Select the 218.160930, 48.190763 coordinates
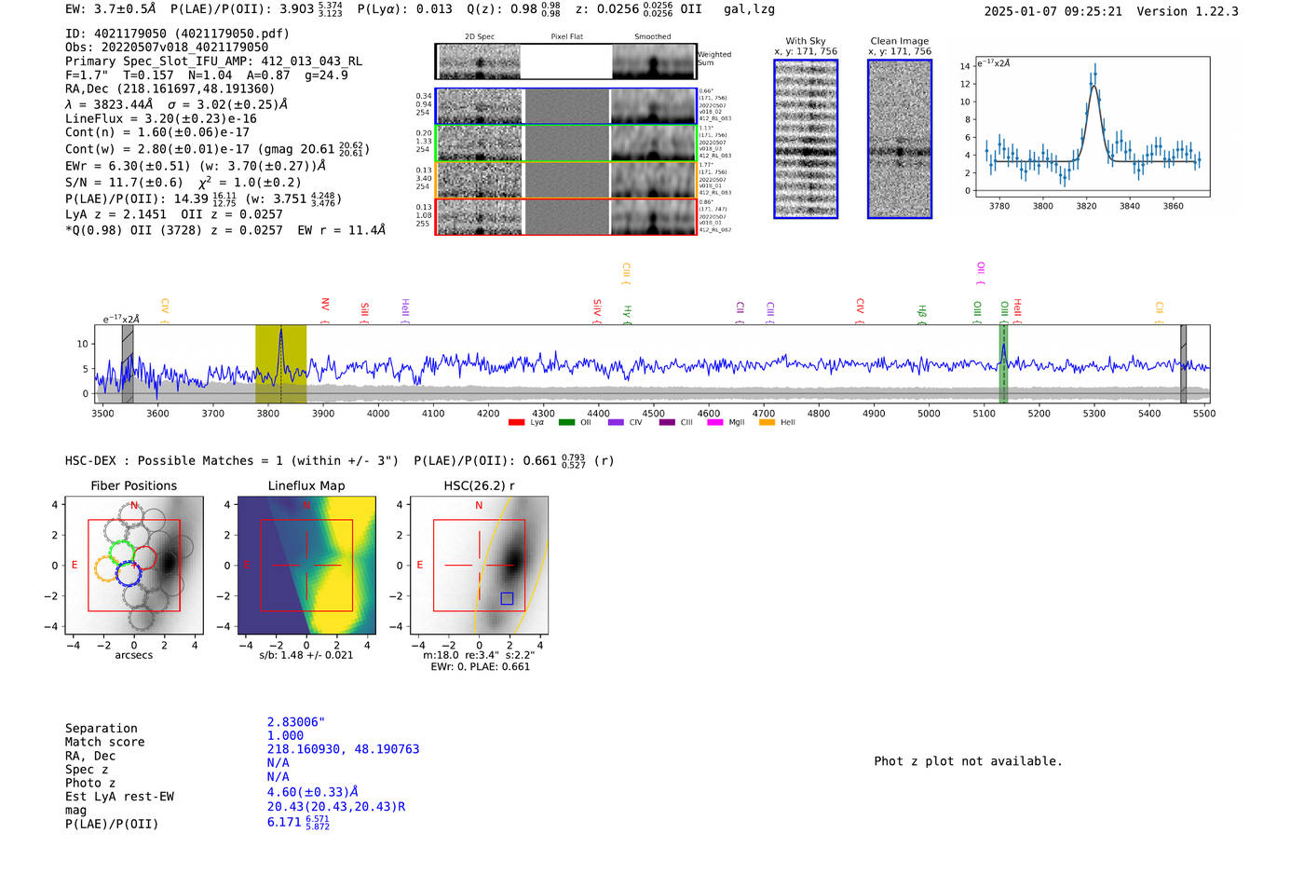 coord(343,749)
